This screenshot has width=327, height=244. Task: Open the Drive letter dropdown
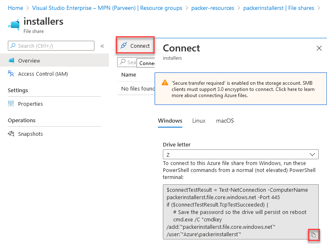click(x=240, y=154)
